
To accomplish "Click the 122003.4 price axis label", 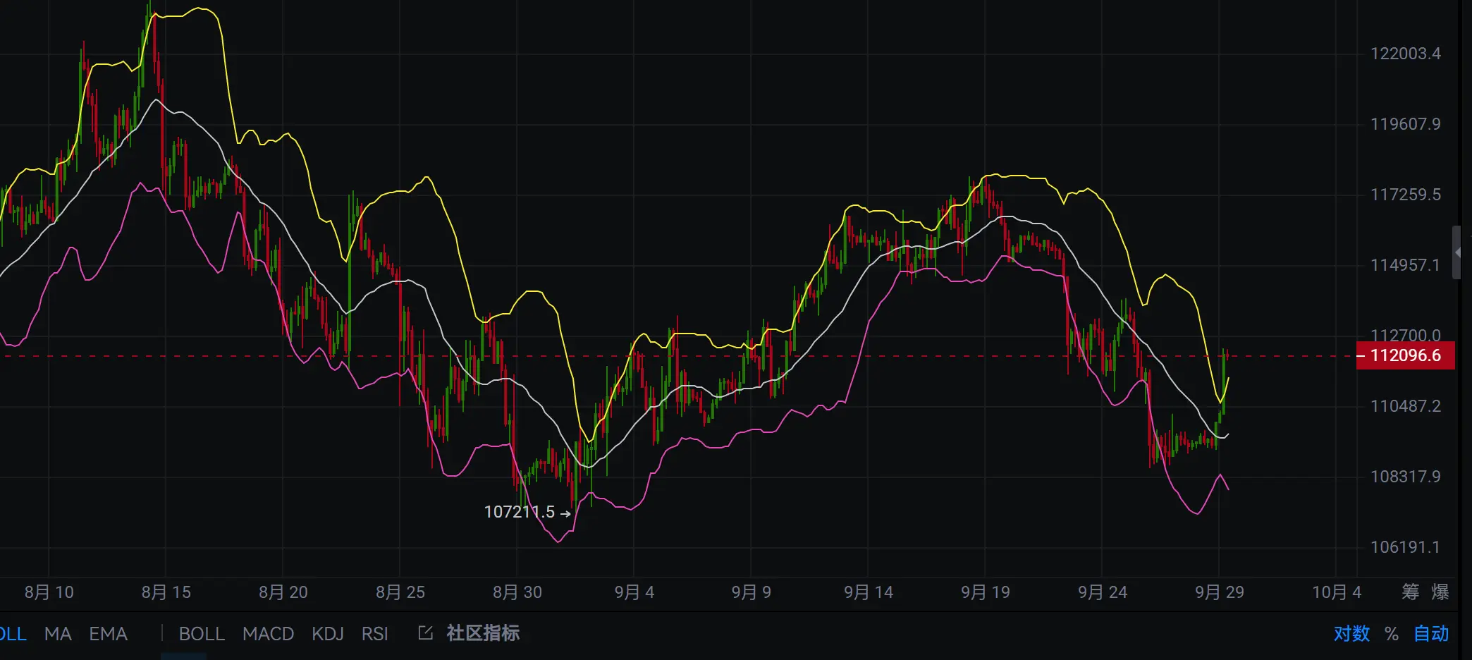I will (x=1405, y=54).
